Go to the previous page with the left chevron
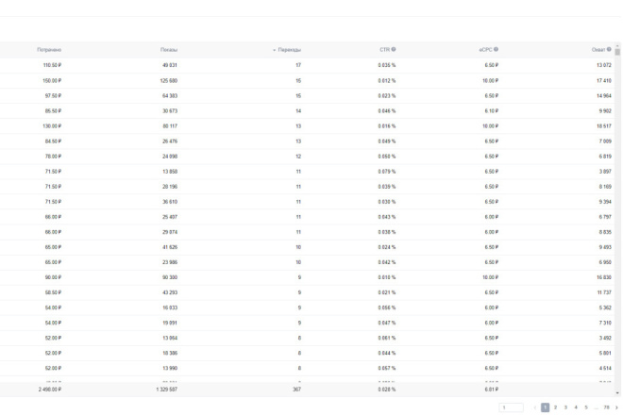The width and height of the screenshot is (623, 415). (535, 407)
